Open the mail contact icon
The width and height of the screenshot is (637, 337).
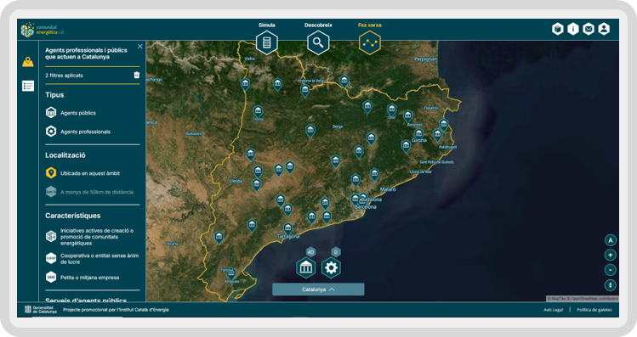point(589,29)
